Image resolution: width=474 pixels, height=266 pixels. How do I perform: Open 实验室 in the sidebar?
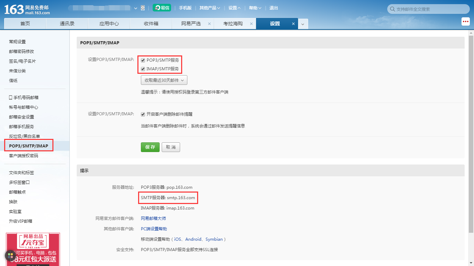(x=15, y=212)
